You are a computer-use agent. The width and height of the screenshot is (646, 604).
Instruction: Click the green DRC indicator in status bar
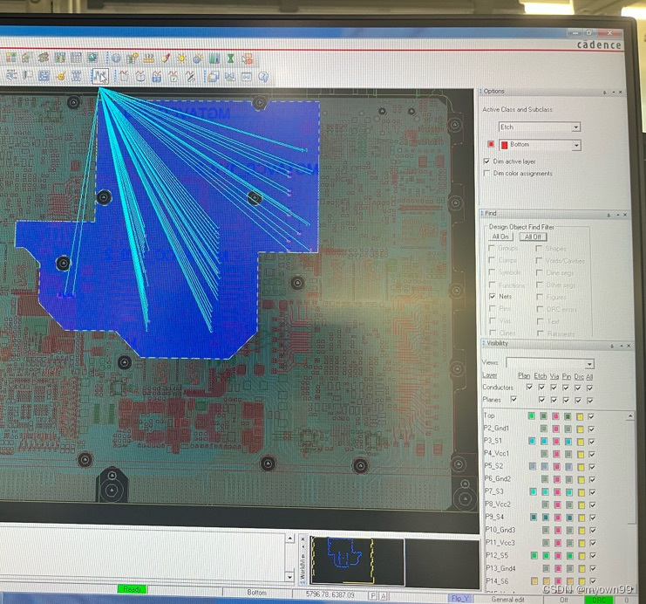pyautogui.click(x=596, y=599)
